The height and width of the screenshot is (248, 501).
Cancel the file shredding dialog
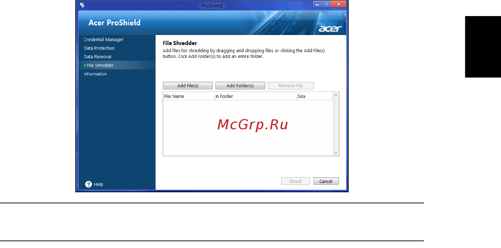(x=326, y=181)
